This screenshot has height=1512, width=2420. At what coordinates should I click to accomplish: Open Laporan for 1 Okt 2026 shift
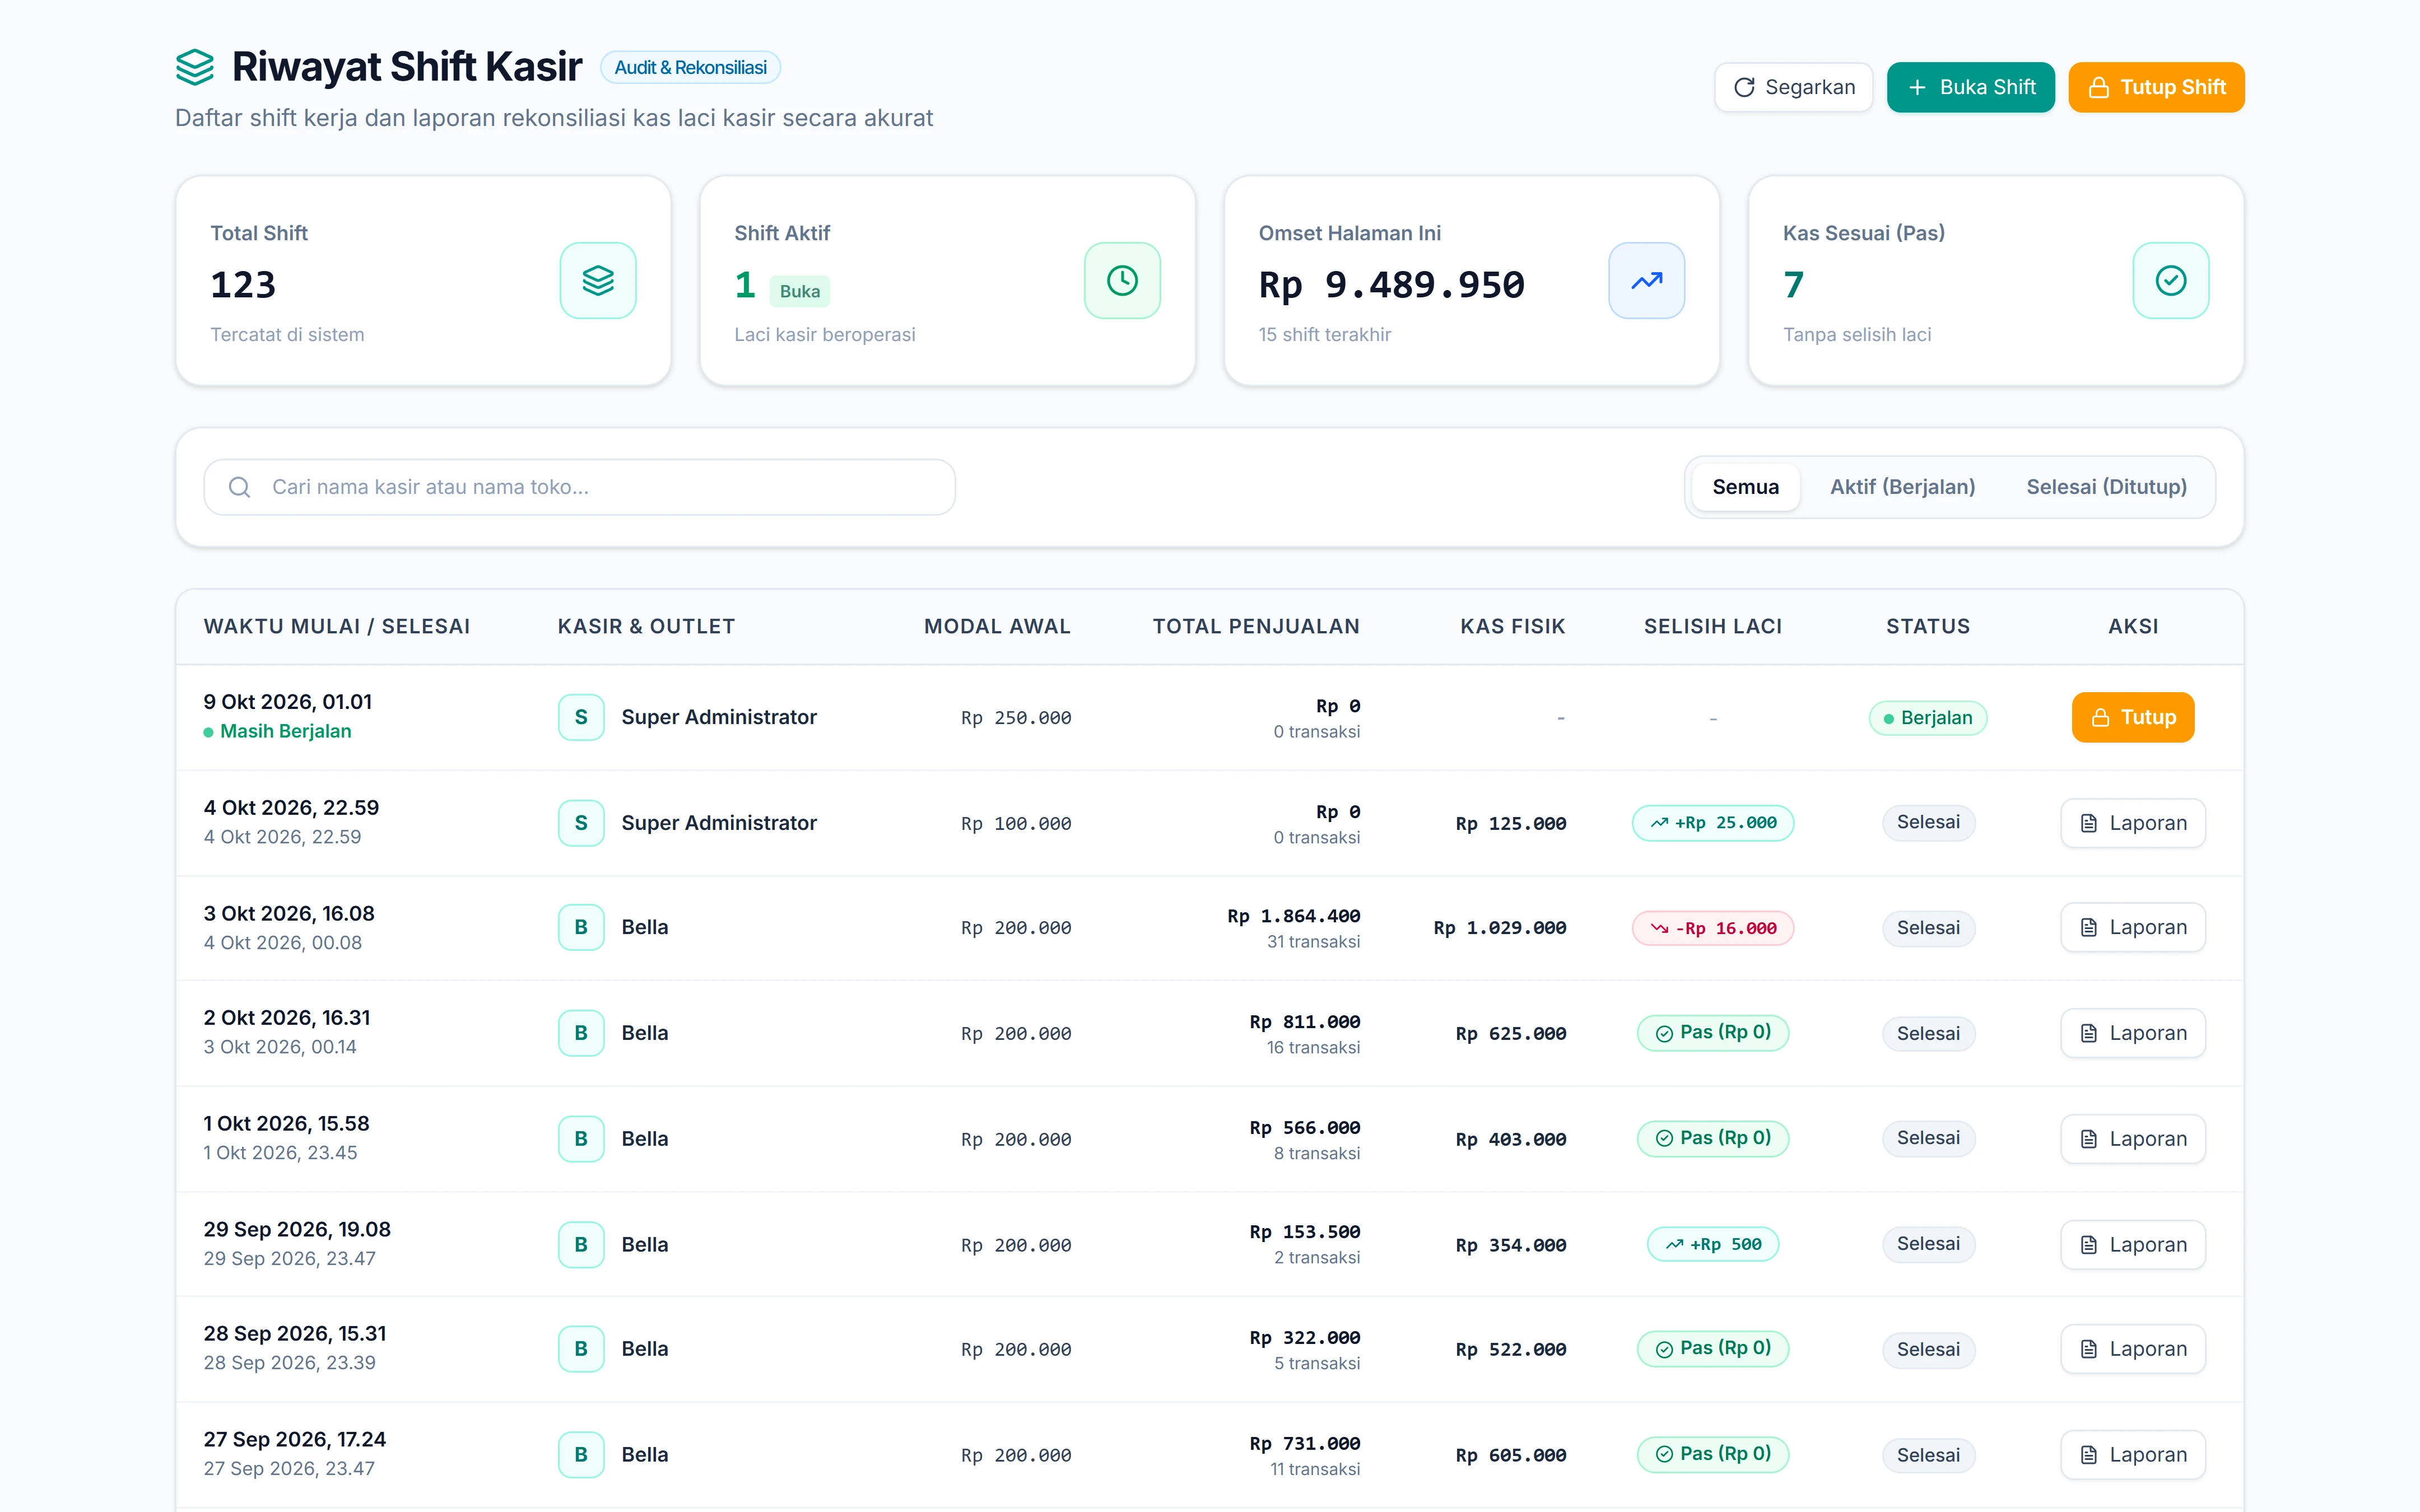pyautogui.click(x=2133, y=1139)
